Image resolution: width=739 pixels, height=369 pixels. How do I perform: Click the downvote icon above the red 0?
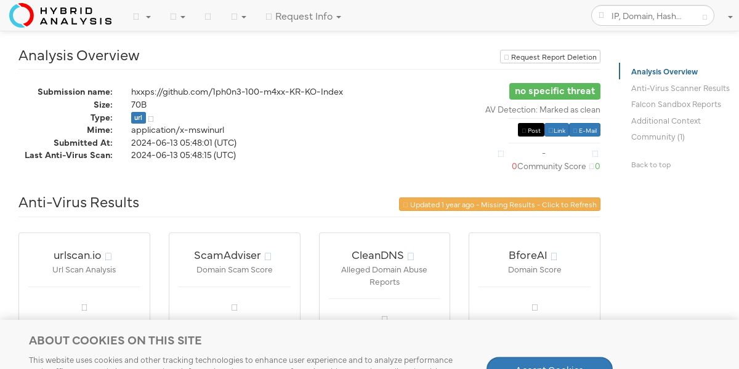pyautogui.click(x=501, y=154)
